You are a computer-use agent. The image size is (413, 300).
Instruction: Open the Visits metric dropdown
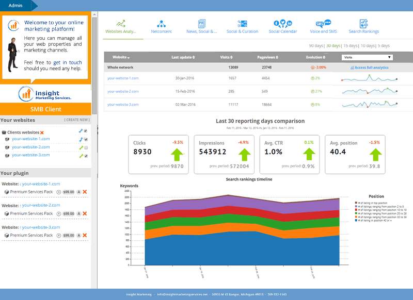tap(367, 57)
